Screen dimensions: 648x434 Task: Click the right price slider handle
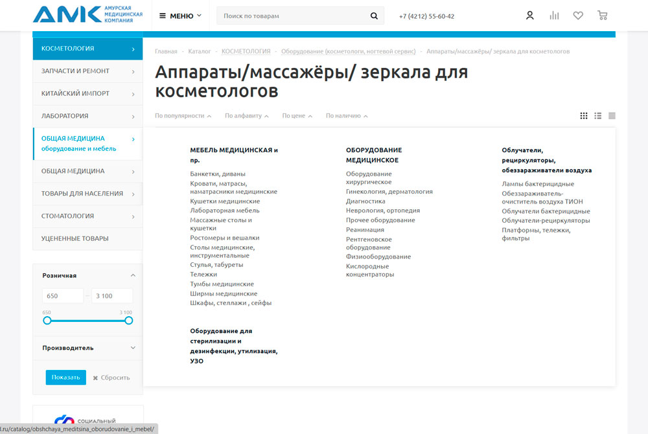point(128,321)
